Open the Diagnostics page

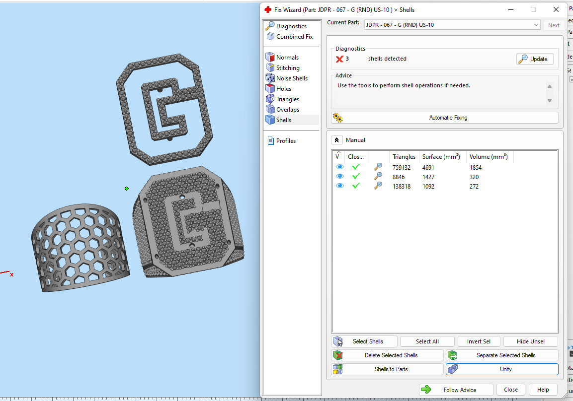click(x=291, y=26)
